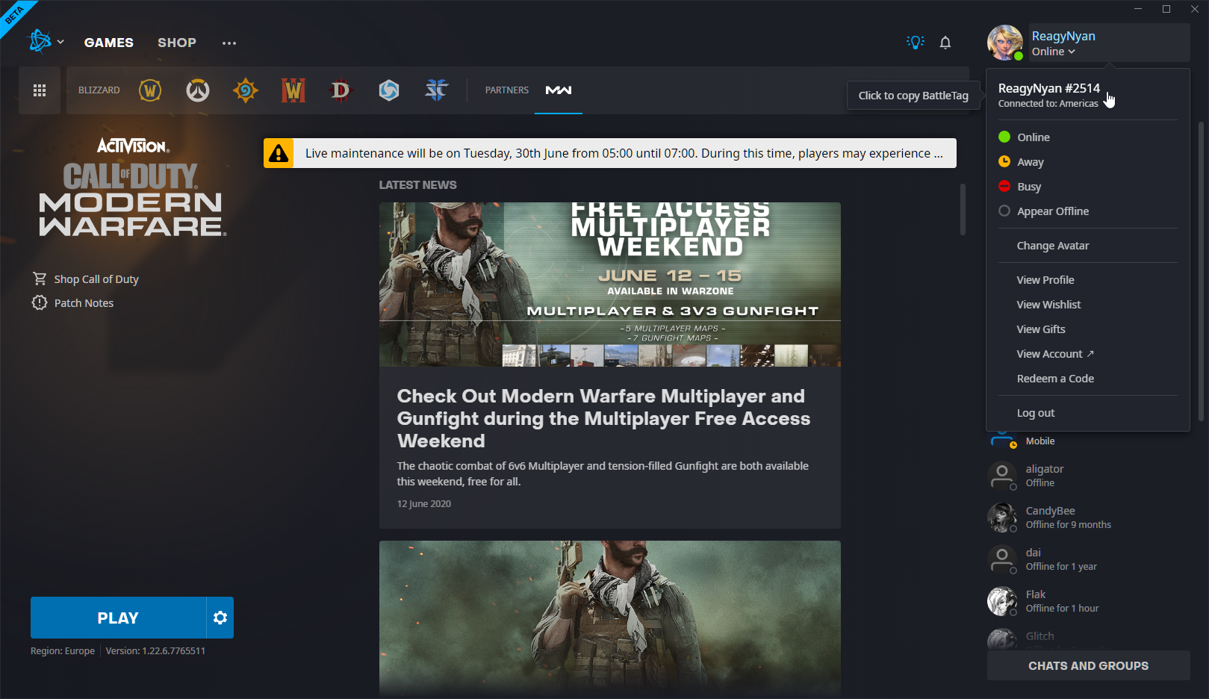Open the Battle.net logo menu
1209x699 pixels.
pyautogui.click(x=40, y=42)
